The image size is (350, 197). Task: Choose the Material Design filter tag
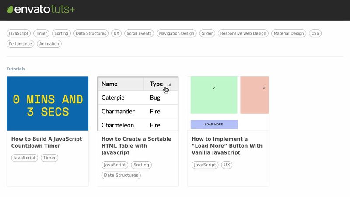point(289,33)
